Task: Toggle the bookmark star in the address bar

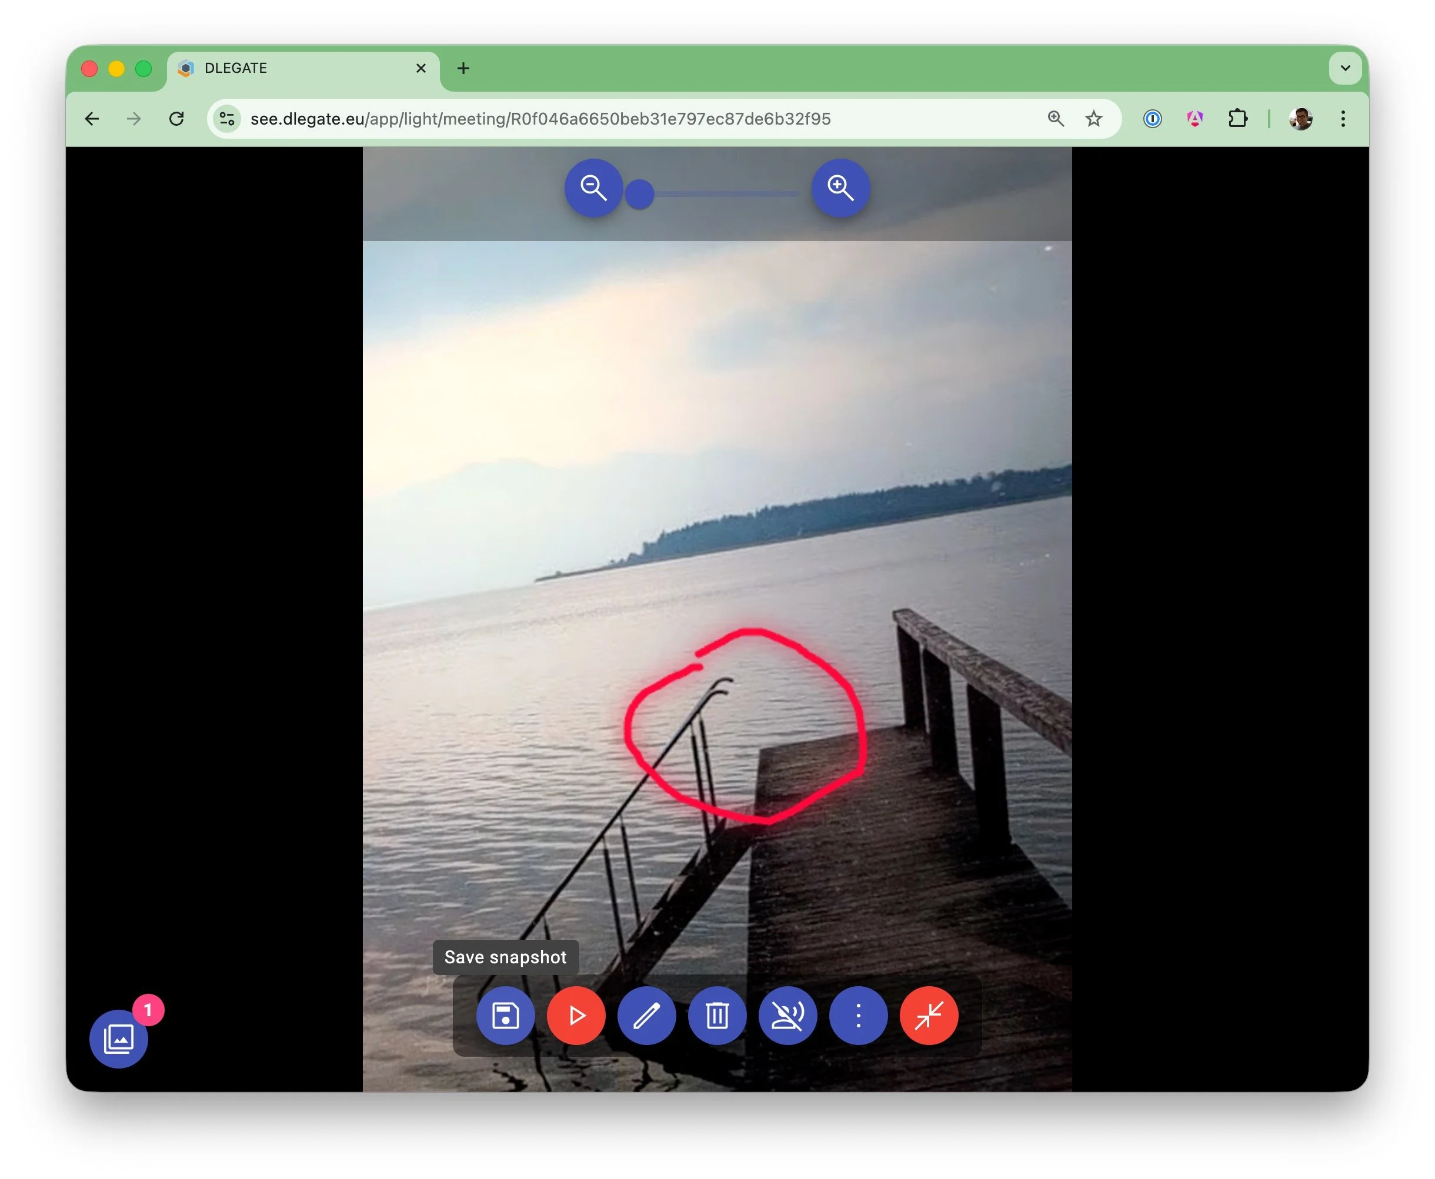Action: (1093, 119)
